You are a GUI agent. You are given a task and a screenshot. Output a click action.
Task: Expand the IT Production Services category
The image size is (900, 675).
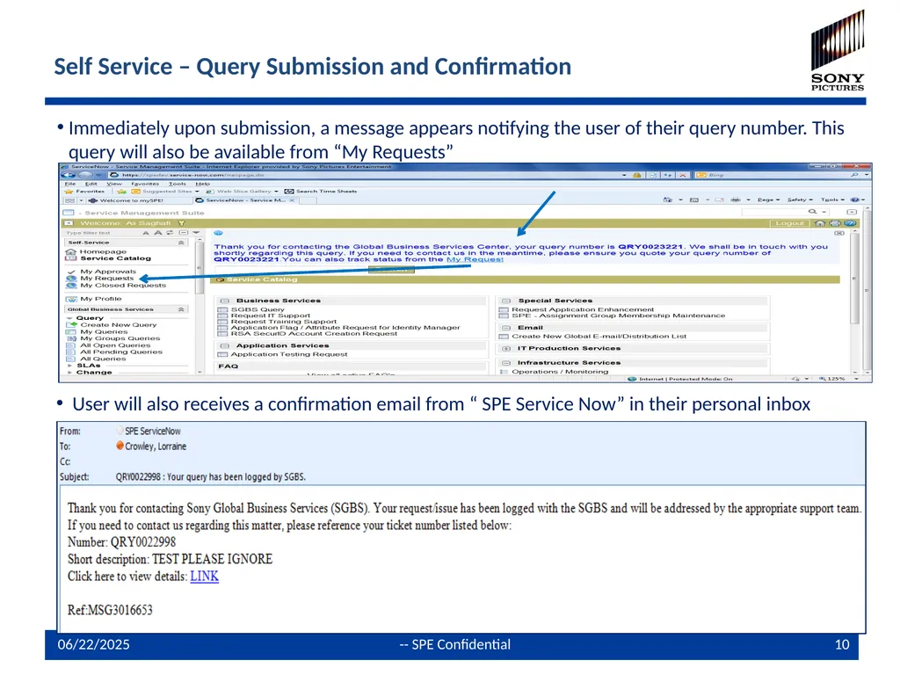coord(506,348)
